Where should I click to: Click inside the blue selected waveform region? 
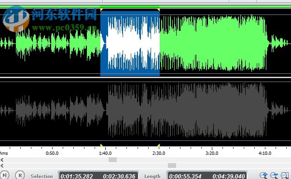(130, 43)
